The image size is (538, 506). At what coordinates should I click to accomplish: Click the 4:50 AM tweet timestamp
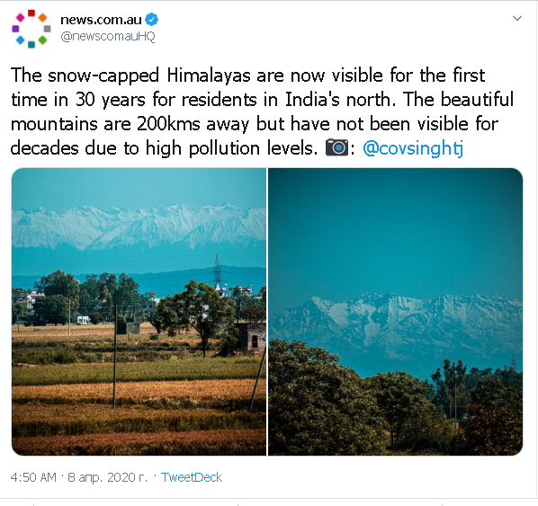coord(33,477)
